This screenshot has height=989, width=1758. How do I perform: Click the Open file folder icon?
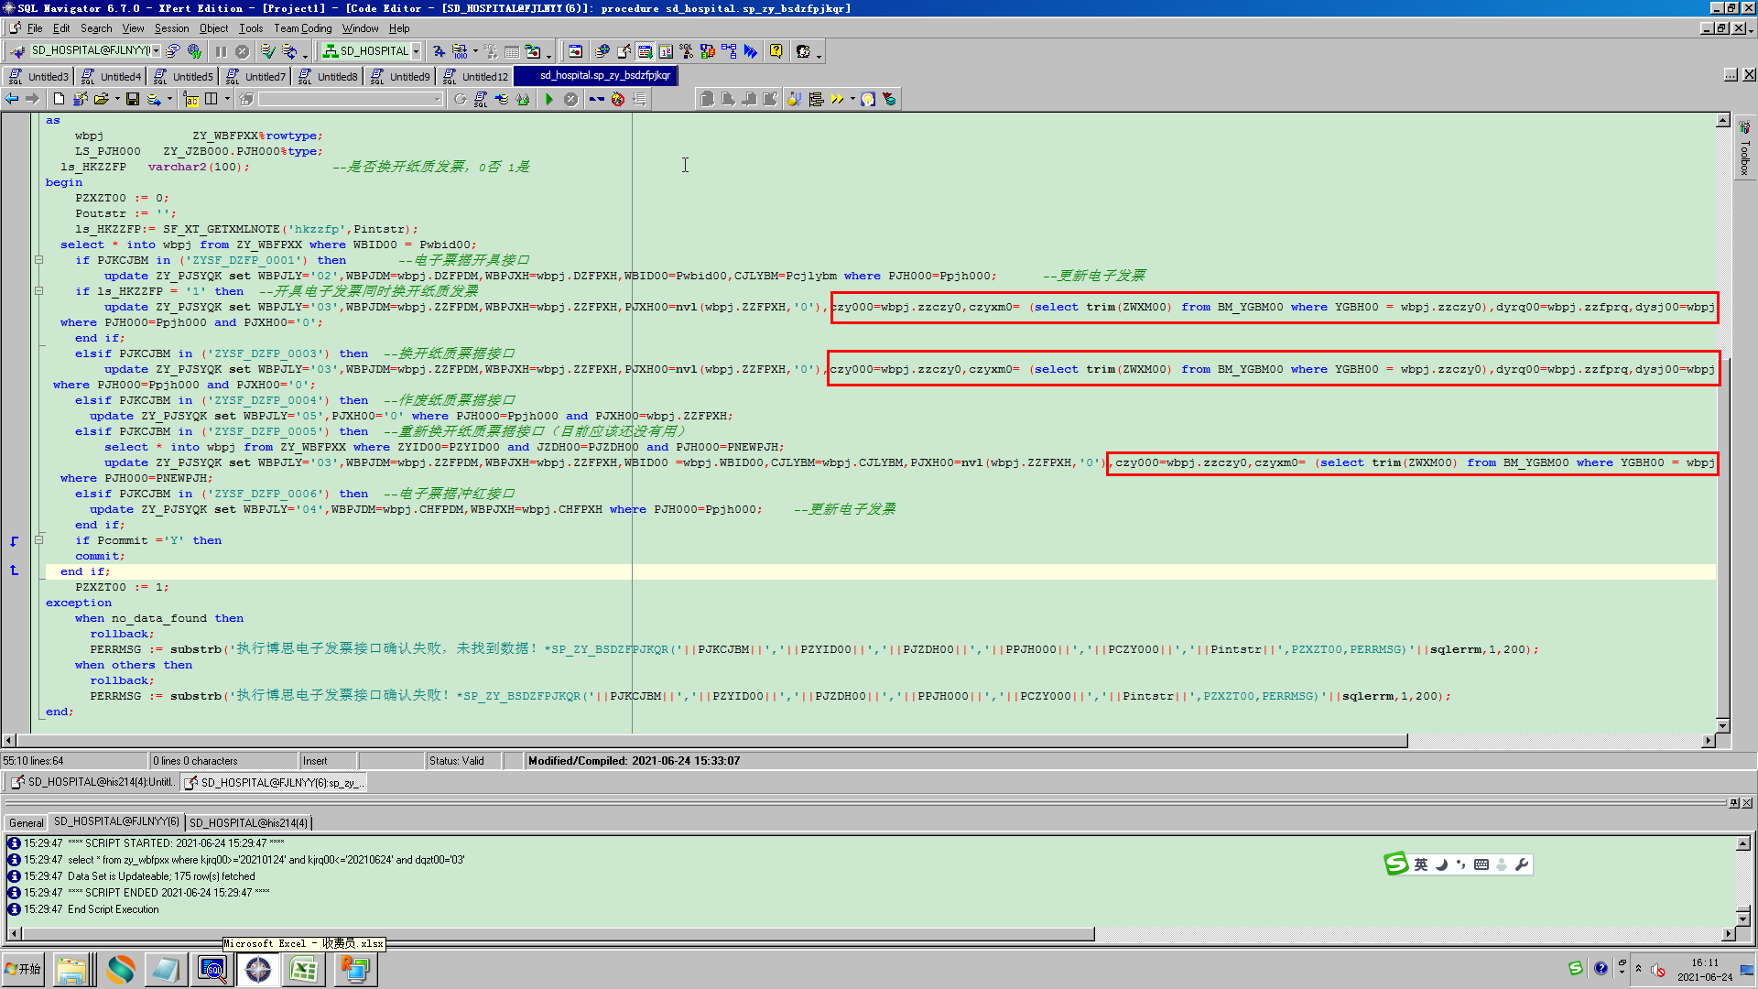(x=101, y=99)
